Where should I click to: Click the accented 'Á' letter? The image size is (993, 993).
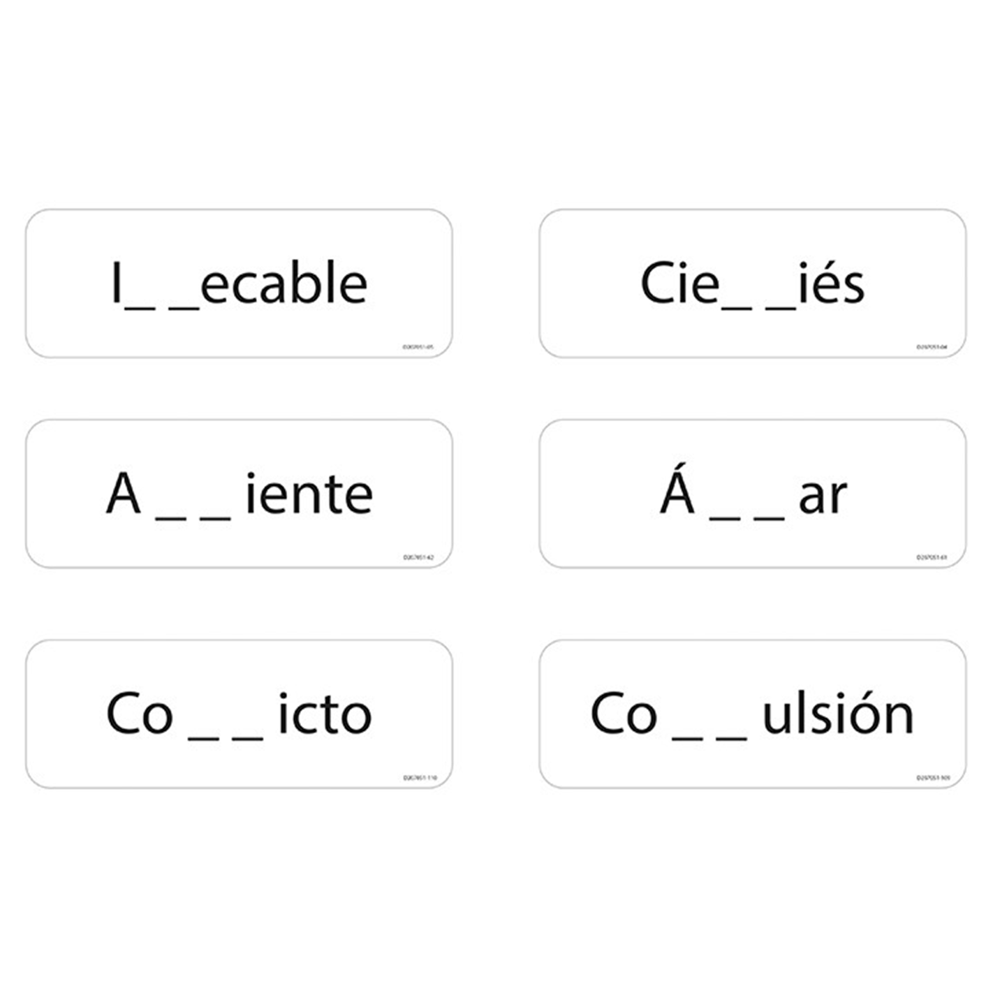pyautogui.click(x=677, y=491)
